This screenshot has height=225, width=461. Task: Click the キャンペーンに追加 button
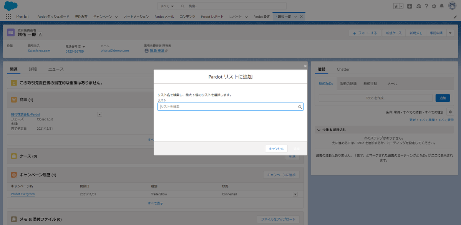281,175
